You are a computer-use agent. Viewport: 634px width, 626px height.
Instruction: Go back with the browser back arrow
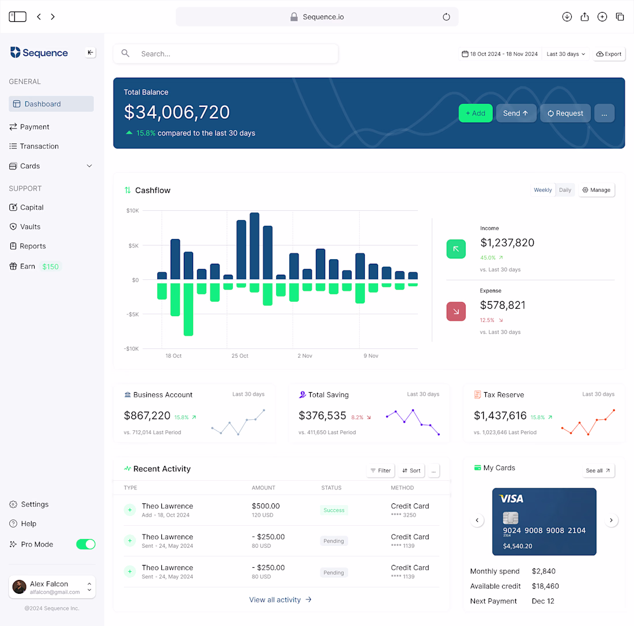(39, 17)
